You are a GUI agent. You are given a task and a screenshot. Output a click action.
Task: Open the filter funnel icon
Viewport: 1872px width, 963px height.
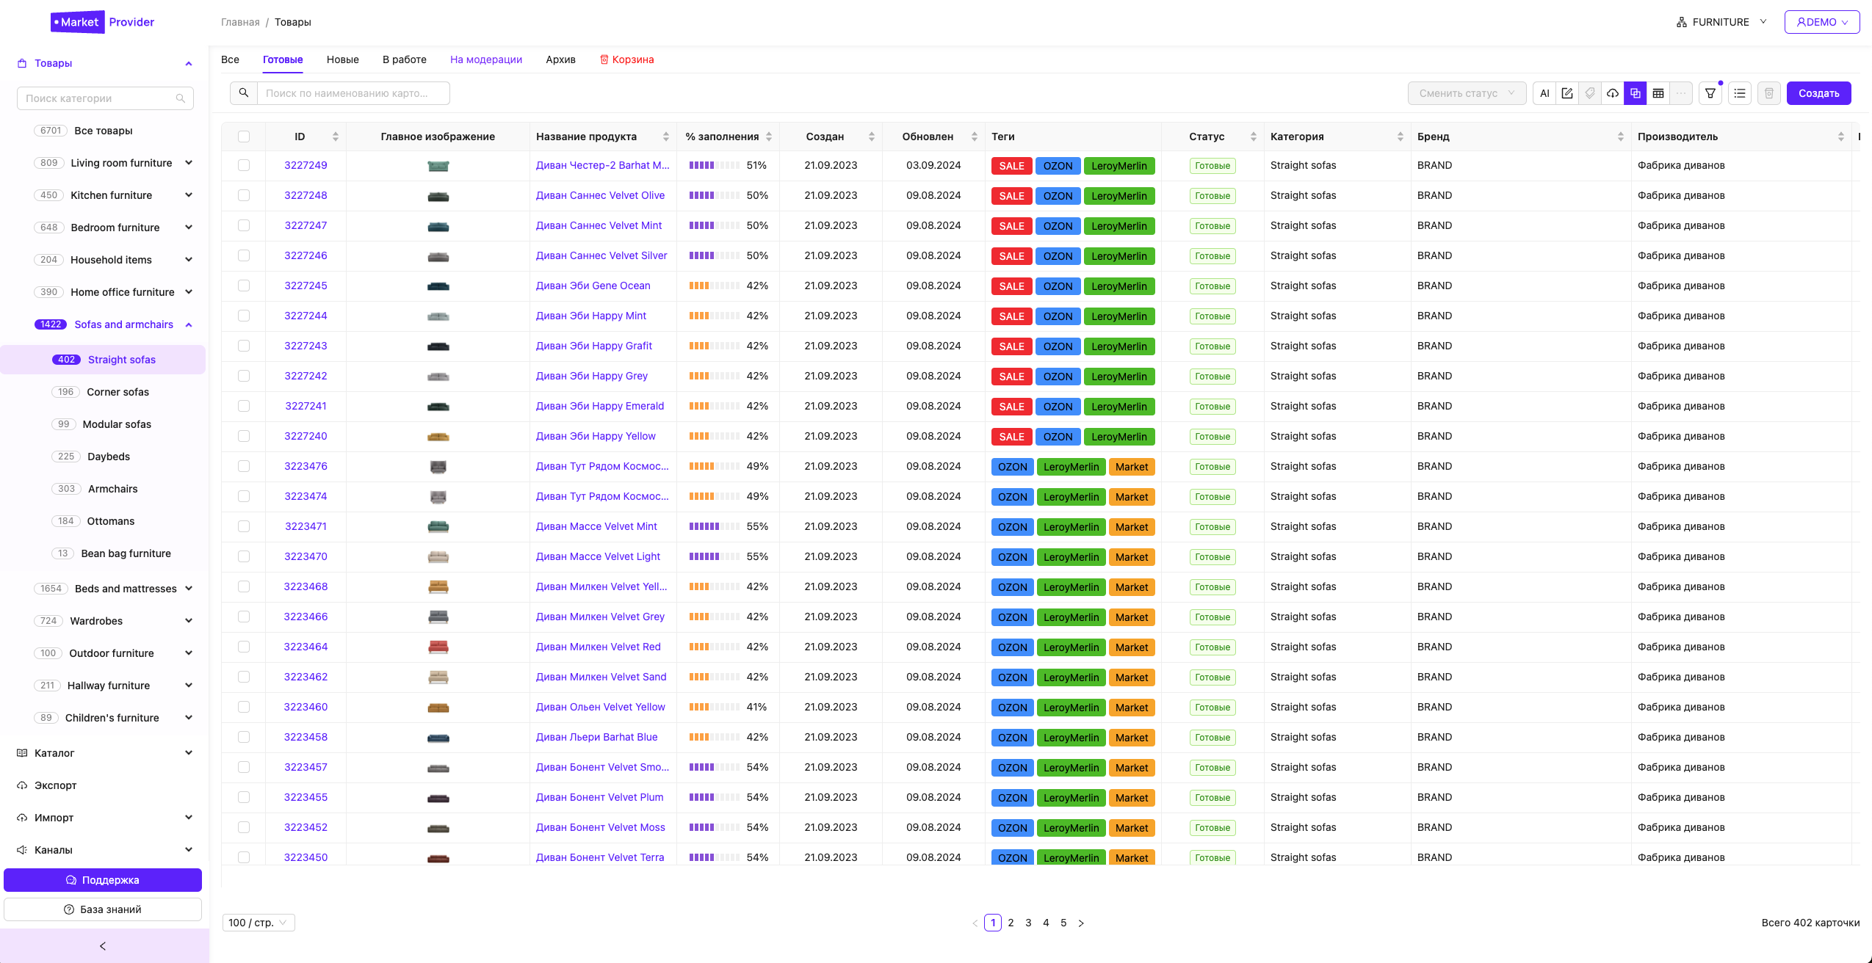(1710, 93)
